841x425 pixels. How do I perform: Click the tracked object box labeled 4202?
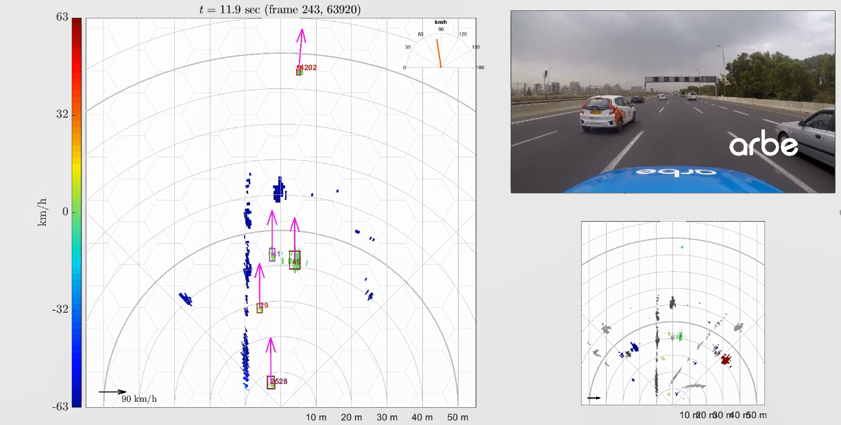point(299,70)
